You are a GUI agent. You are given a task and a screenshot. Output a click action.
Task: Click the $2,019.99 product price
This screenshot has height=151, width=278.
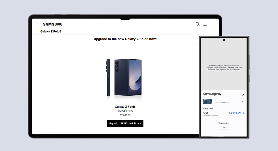[x=125, y=115]
